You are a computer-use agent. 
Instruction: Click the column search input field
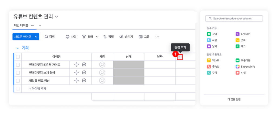click(234, 19)
